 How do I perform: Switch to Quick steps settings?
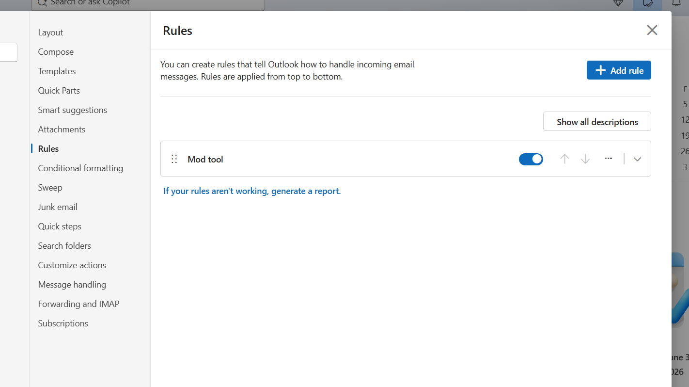click(x=60, y=226)
